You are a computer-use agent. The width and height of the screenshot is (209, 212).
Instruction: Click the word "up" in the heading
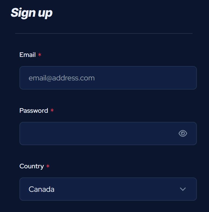[45, 13]
